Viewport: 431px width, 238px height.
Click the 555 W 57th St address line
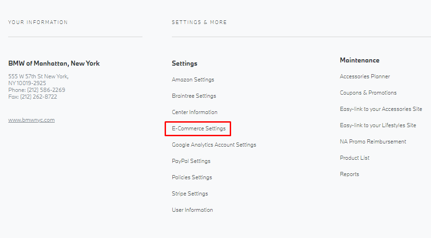tap(38, 76)
